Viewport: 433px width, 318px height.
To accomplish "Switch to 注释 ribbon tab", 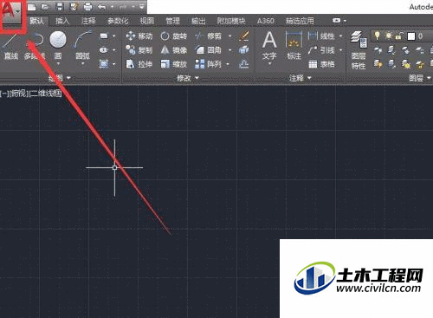I will click(x=88, y=21).
